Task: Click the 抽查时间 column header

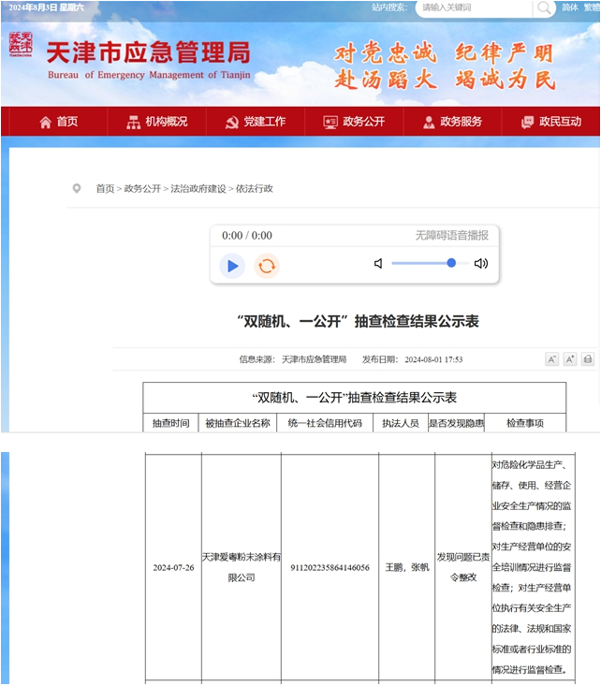Action: (x=170, y=423)
